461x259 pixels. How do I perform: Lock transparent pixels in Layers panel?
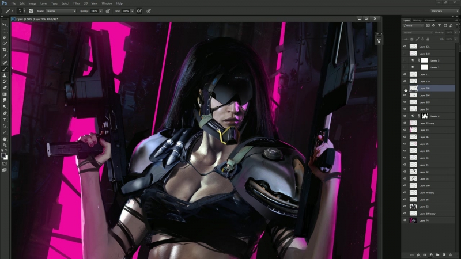pos(412,39)
